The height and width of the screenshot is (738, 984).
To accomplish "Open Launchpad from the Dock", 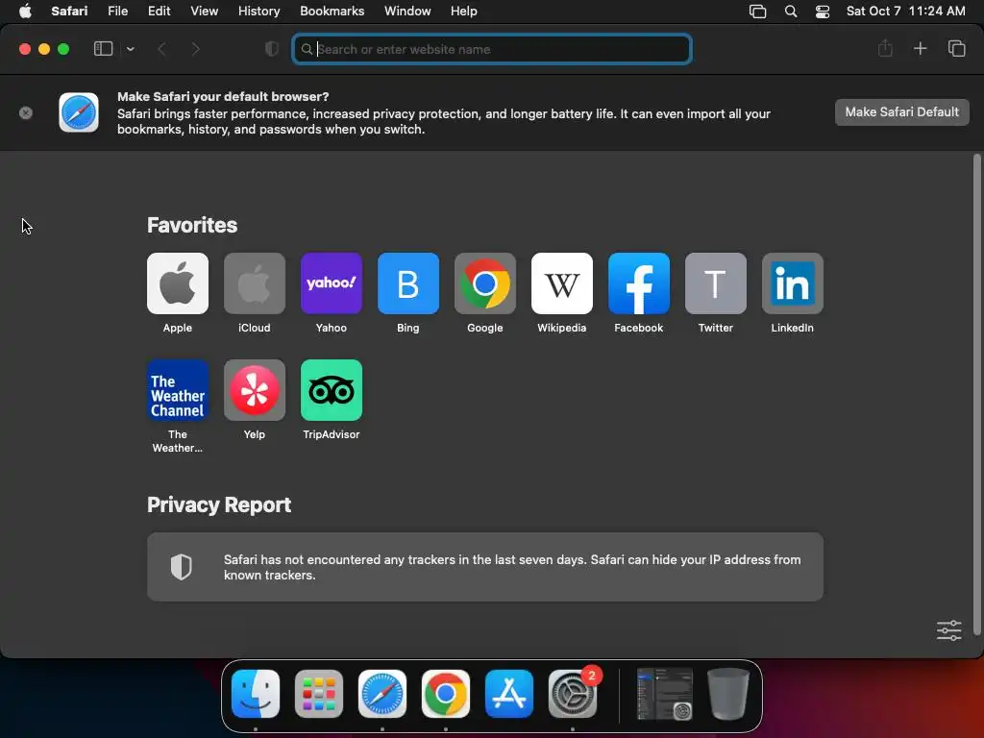I will click(x=319, y=694).
